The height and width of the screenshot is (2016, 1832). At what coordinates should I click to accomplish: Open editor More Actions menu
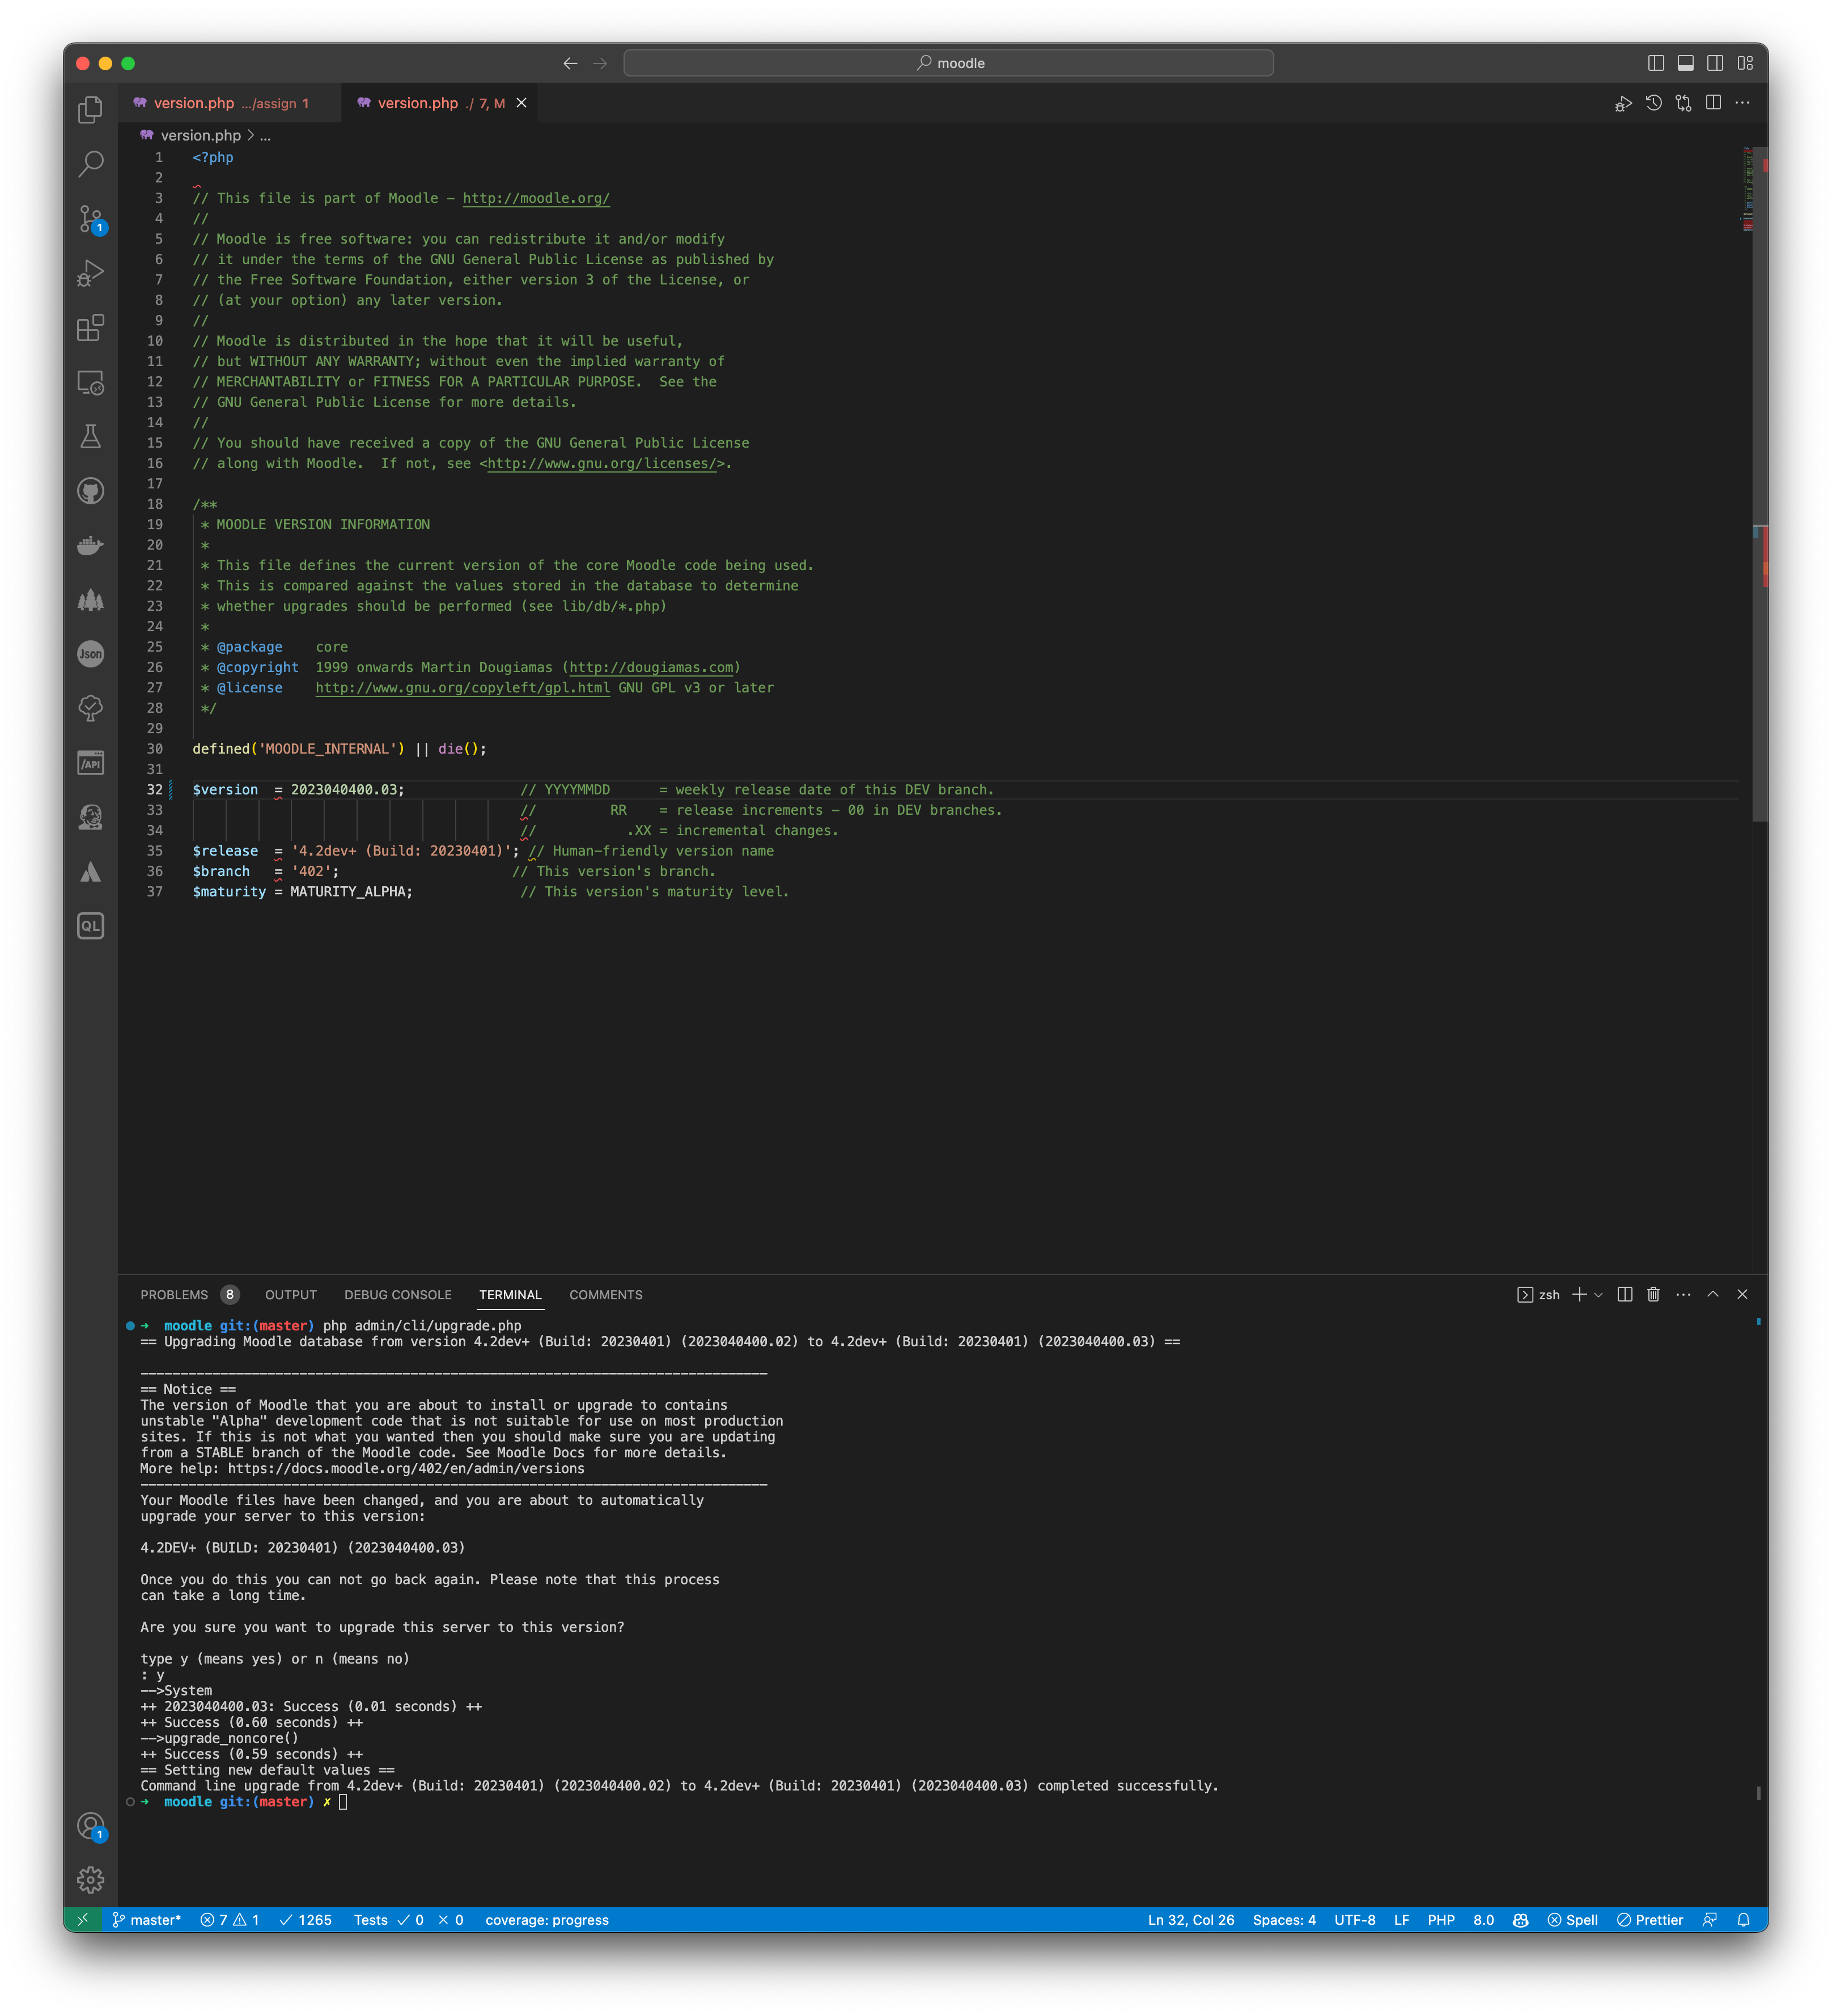tap(1743, 103)
